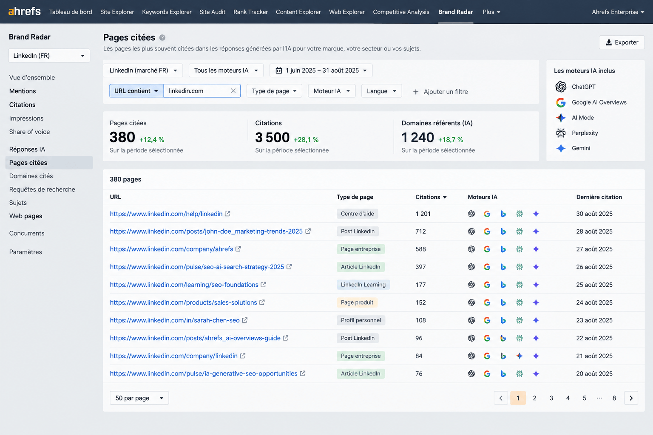Screen dimensions: 653x435
Task: Click the Perplexity icon in the sales-solutions row
Action: 520,302
